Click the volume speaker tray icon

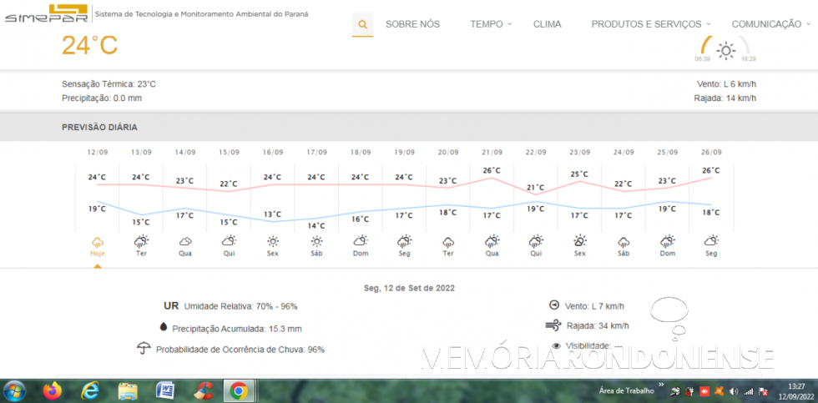(x=733, y=391)
